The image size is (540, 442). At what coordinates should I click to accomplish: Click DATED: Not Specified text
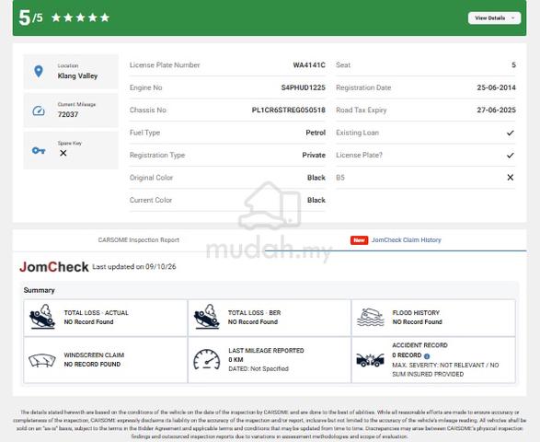point(259,369)
